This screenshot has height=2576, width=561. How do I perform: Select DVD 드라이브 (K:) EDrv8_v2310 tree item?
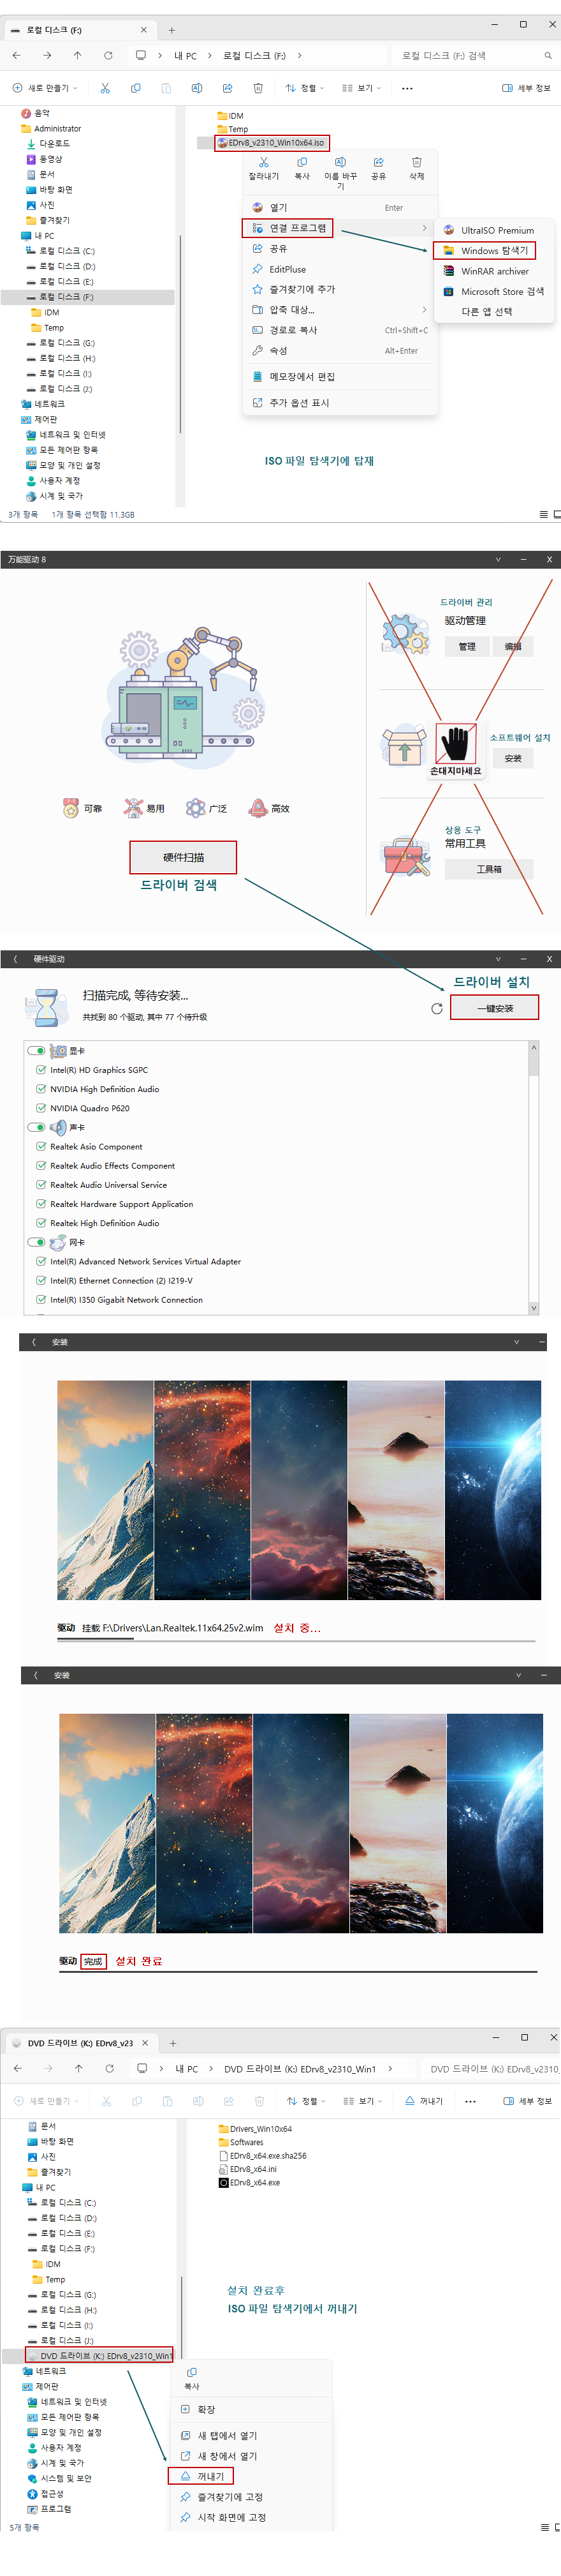point(99,2356)
